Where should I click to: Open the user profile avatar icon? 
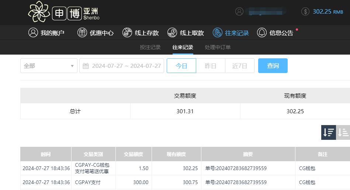coord(239,11)
